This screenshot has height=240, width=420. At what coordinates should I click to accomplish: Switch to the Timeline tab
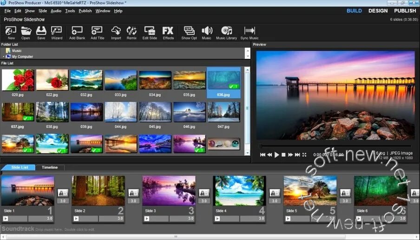[x=50, y=167]
